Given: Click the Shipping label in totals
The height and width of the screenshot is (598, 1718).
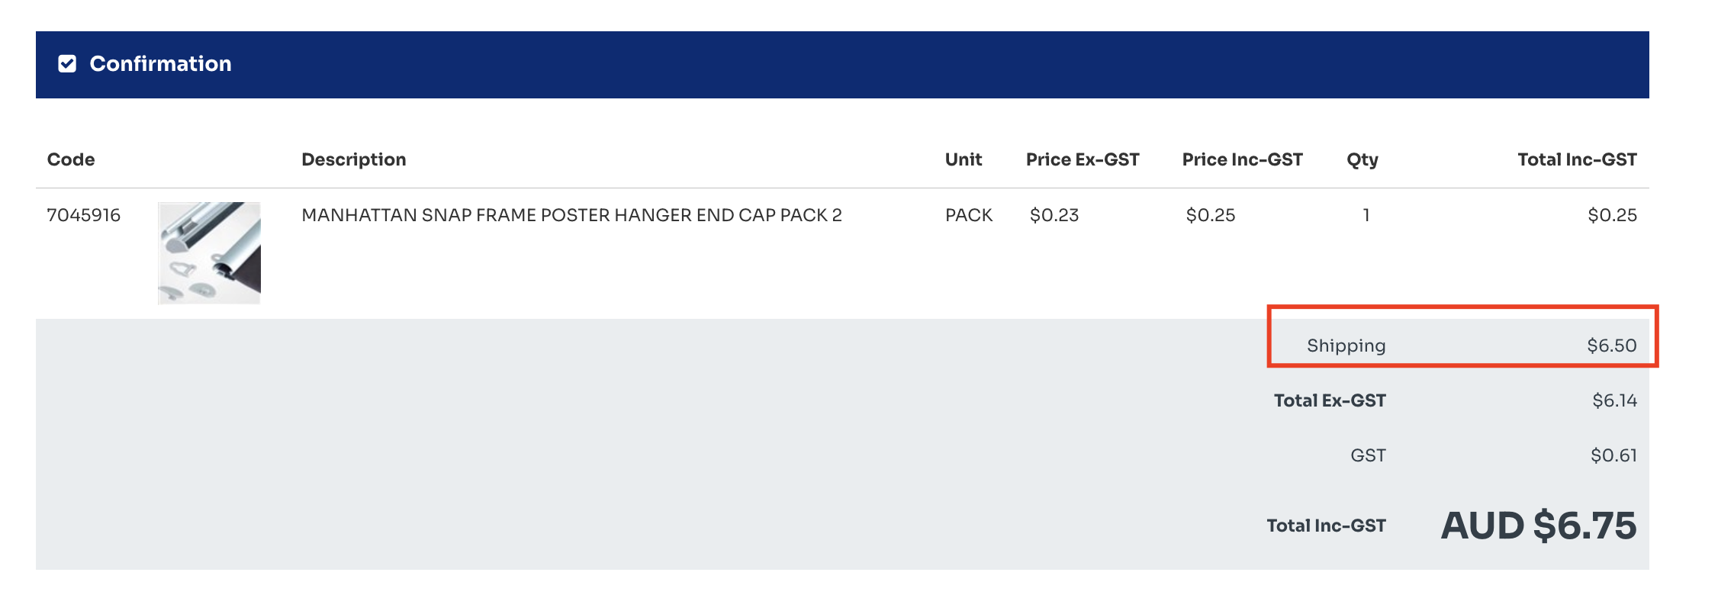Looking at the screenshot, I should coord(1346,346).
